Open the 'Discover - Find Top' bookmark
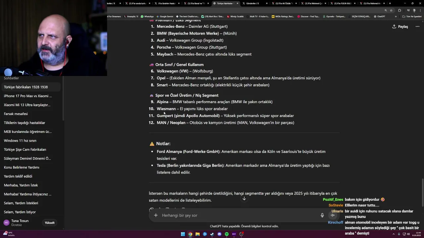 click(x=308, y=16)
